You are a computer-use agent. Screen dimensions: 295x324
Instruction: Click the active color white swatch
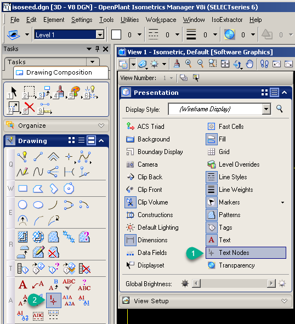(x=116, y=35)
